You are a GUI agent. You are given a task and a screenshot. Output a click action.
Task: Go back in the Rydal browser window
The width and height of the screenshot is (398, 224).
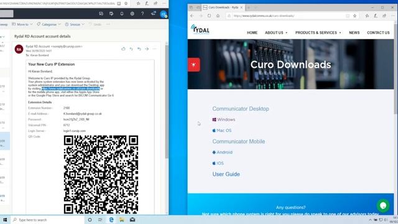click(192, 16)
